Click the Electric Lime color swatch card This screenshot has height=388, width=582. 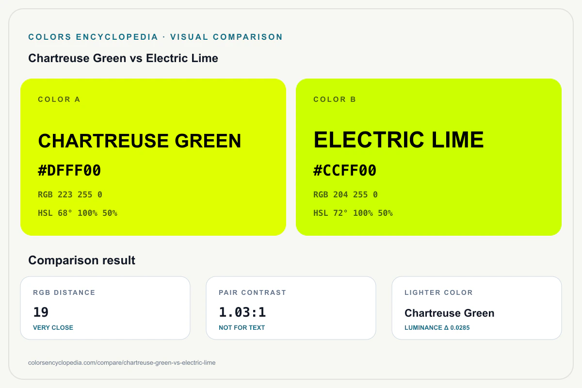pyautogui.click(x=429, y=157)
